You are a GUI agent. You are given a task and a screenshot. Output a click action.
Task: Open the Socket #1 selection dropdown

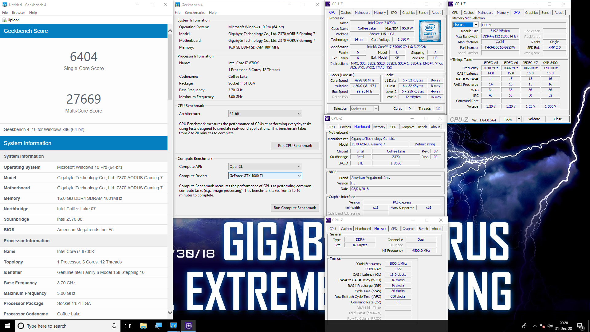[x=364, y=109]
